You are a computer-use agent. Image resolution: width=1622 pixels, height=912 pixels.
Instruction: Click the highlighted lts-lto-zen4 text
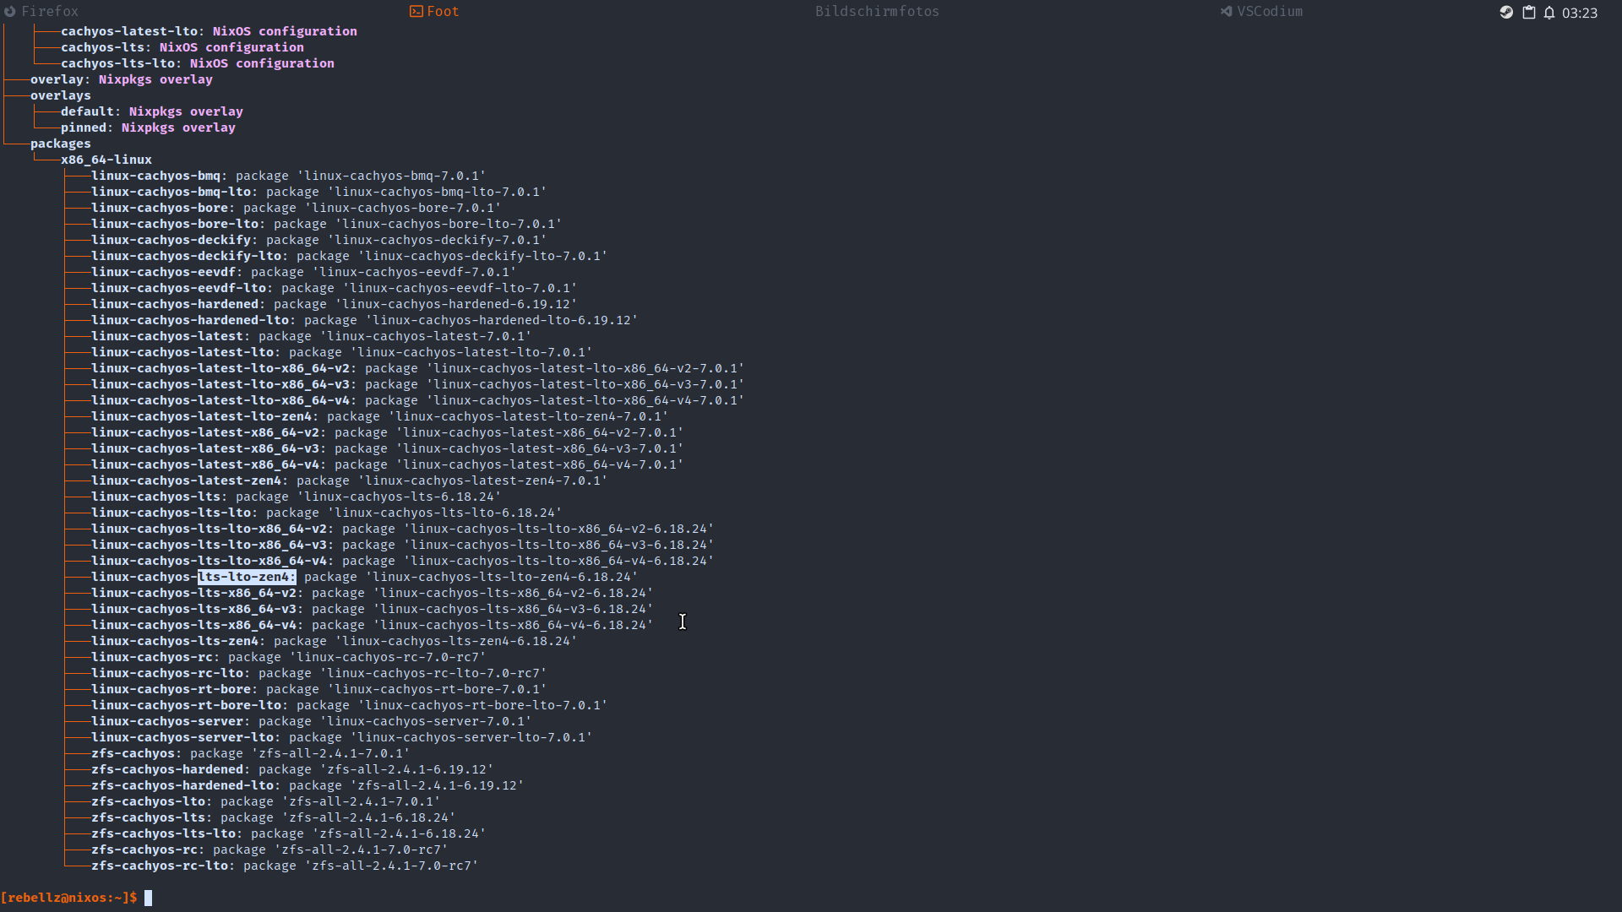[246, 577]
